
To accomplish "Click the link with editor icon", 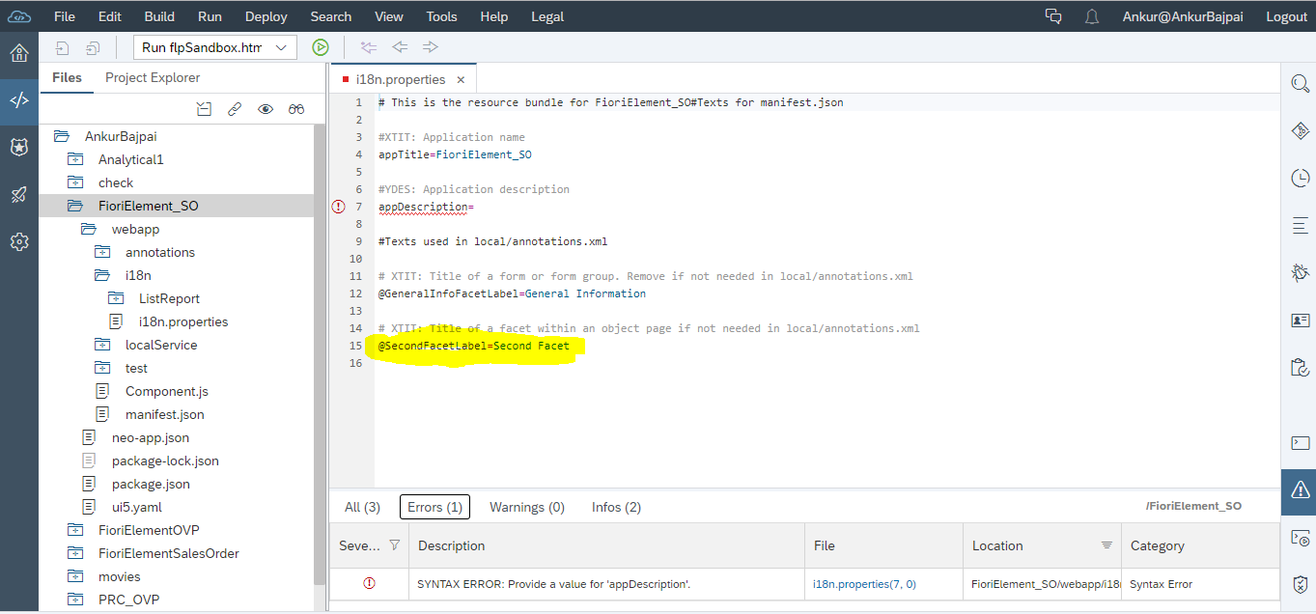I will coord(235,109).
